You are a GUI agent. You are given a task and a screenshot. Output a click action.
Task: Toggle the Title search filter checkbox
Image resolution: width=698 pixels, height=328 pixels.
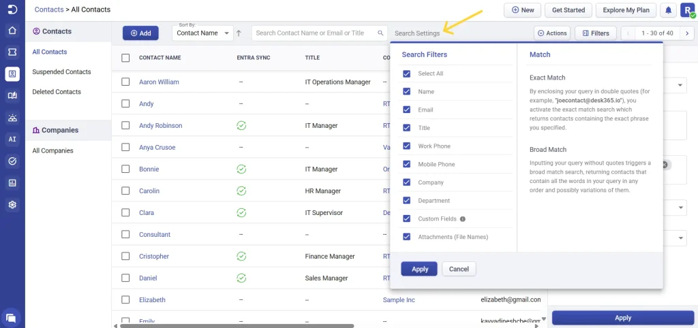(x=406, y=128)
